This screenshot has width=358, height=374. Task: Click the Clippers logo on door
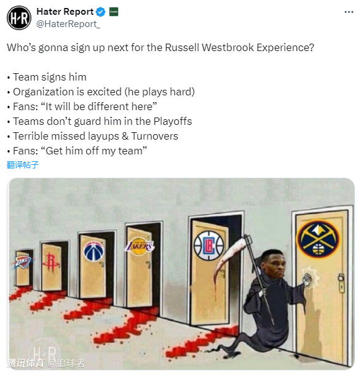pyautogui.click(x=209, y=245)
